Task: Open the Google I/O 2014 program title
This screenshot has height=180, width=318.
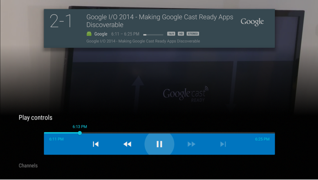Action: point(159,21)
